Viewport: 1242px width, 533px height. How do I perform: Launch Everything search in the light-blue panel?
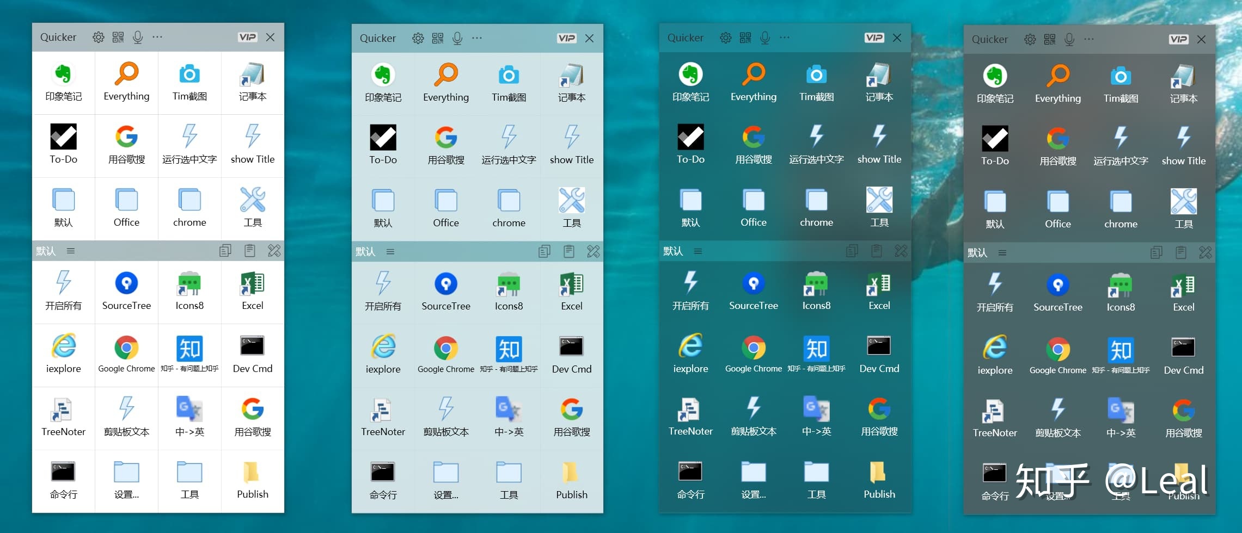point(445,83)
